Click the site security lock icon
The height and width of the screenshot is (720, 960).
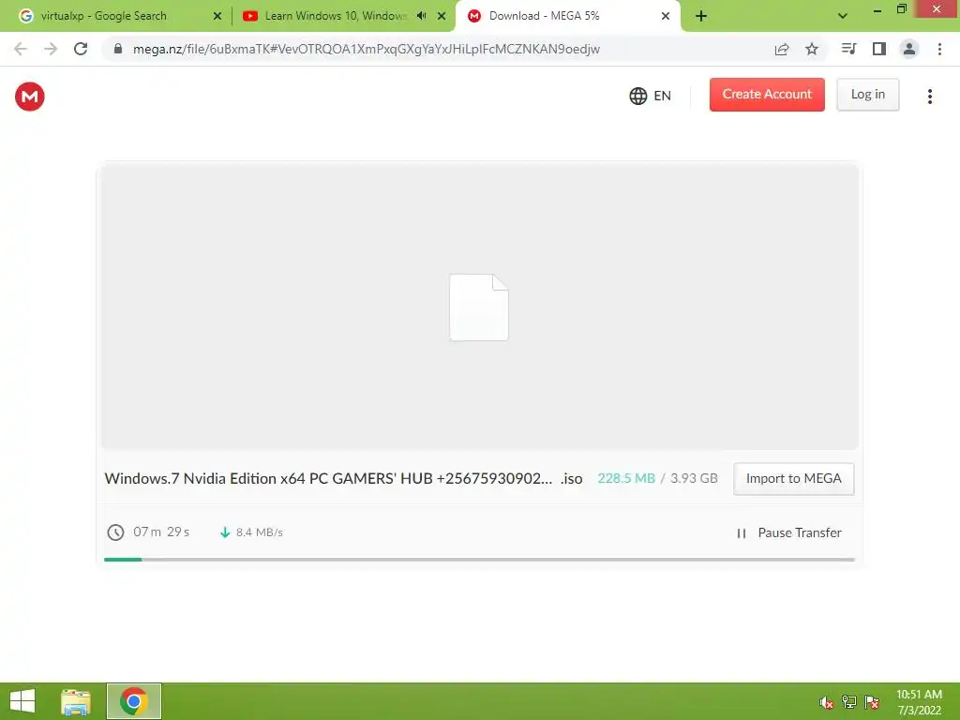118,49
